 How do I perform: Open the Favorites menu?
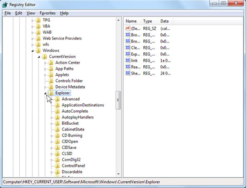point(47,13)
